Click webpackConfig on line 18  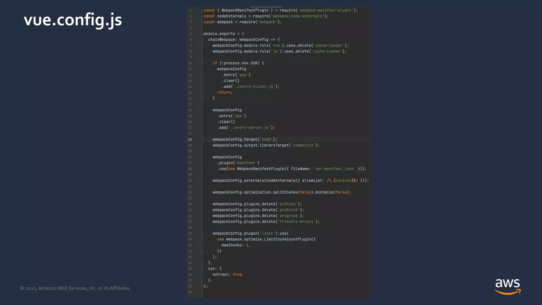(227, 110)
